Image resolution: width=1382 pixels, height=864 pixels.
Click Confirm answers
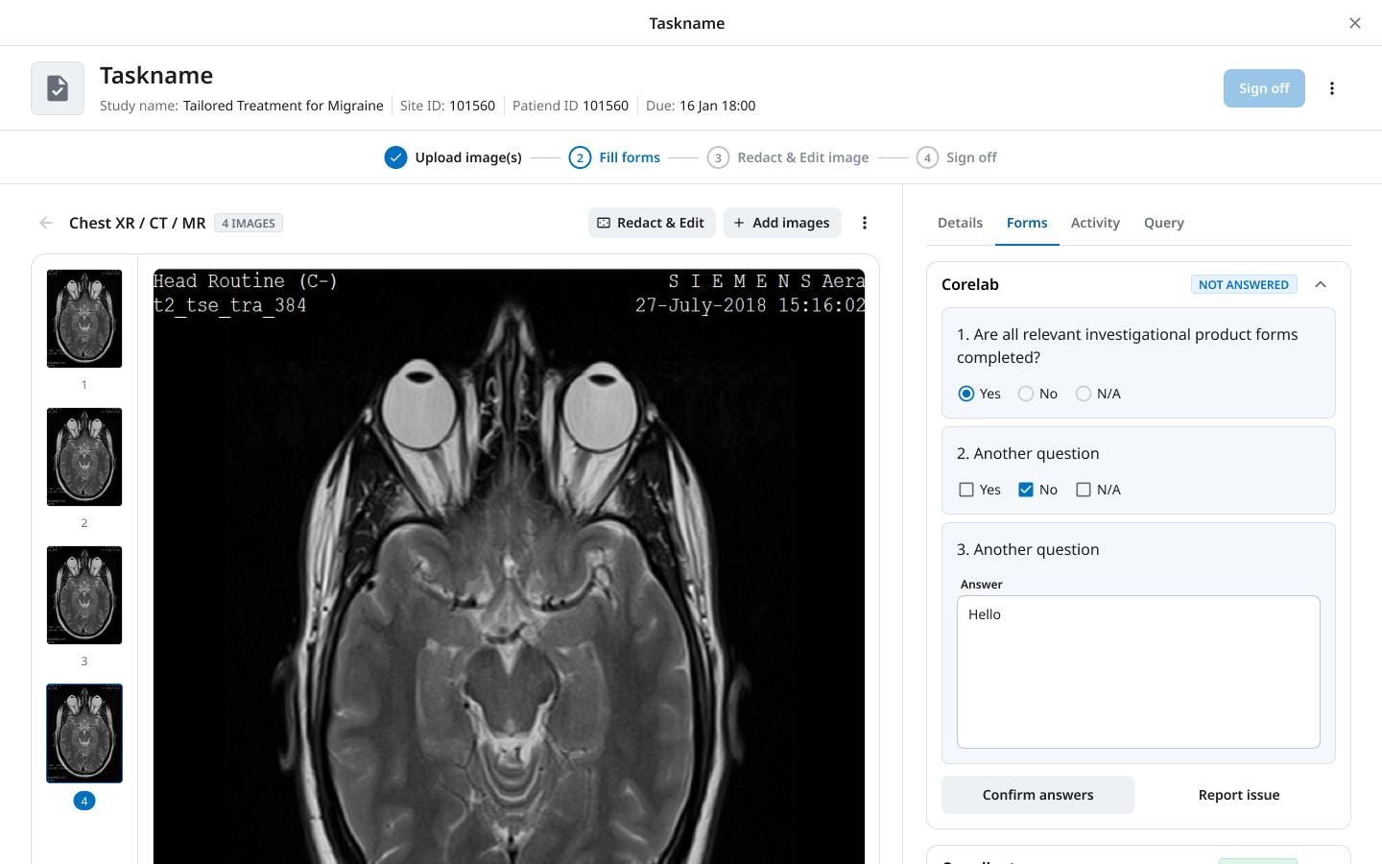pyautogui.click(x=1037, y=794)
